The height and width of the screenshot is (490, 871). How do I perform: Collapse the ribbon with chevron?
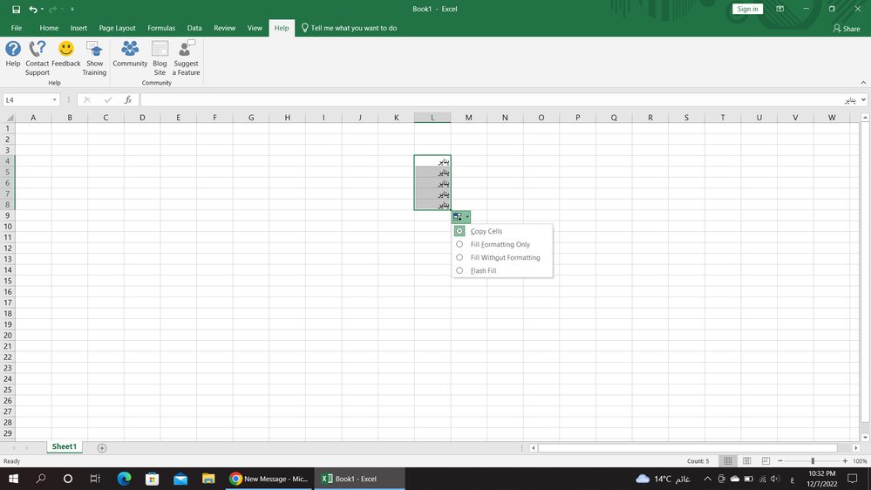click(x=863, y=83)
